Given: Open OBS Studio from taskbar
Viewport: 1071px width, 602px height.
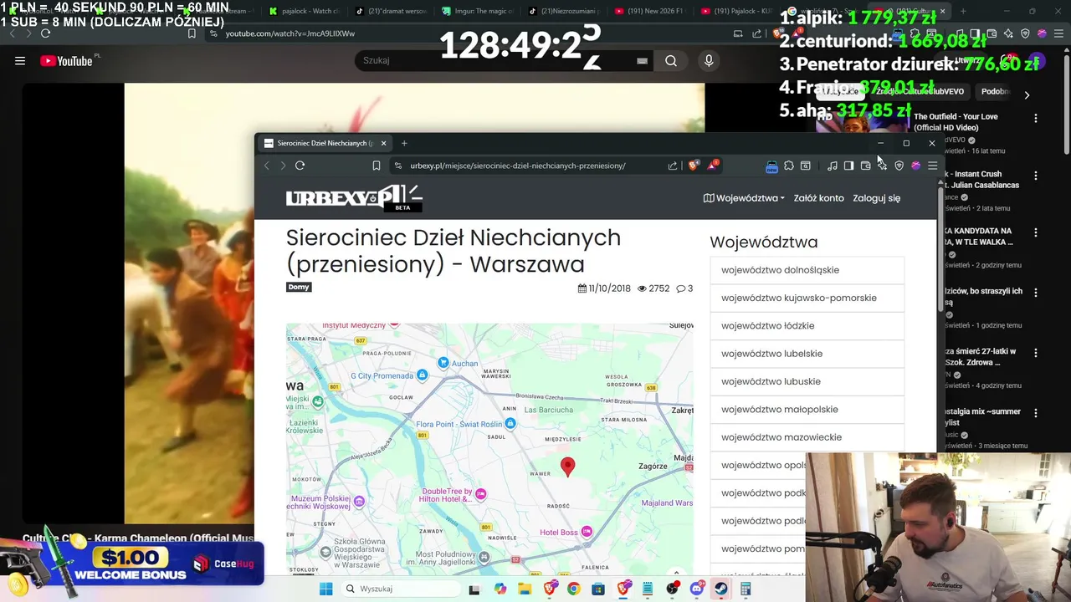Looking at the screenshot, I should (672, 589).
